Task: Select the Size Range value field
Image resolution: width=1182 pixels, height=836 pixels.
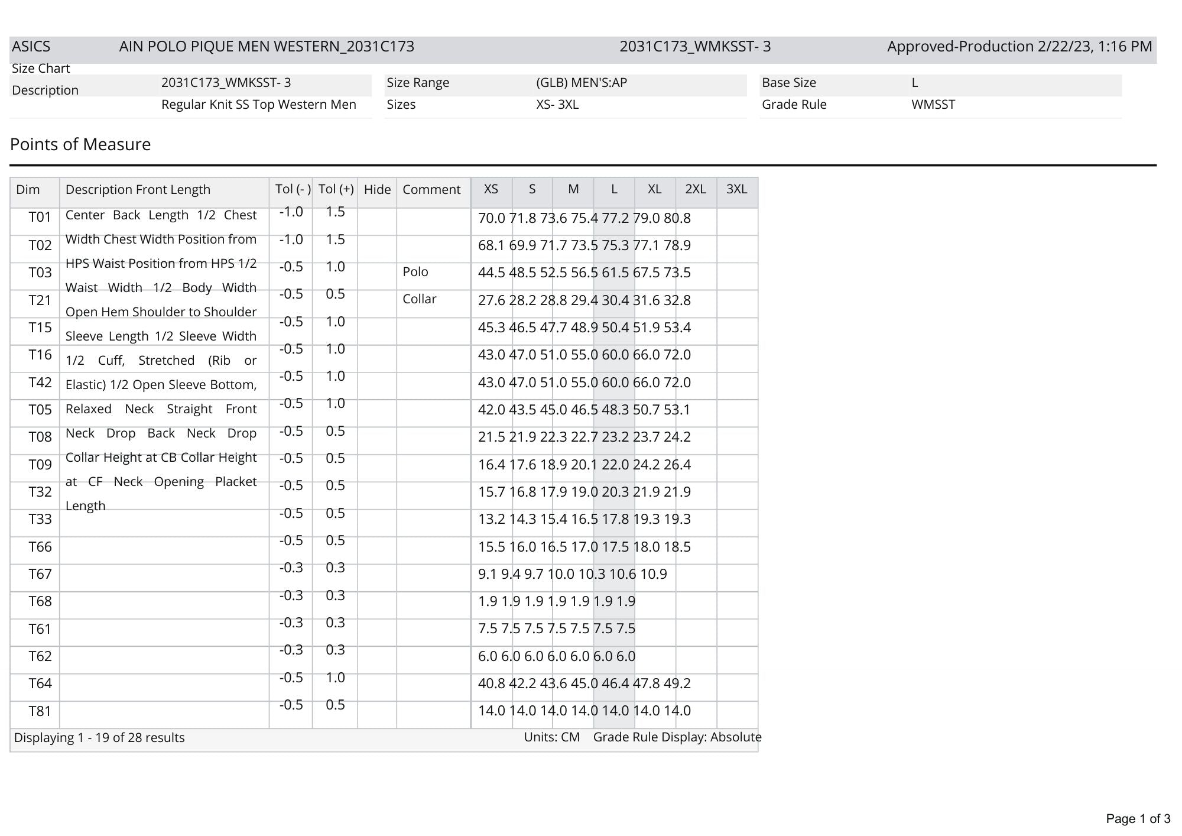Action: click(581, 83)
